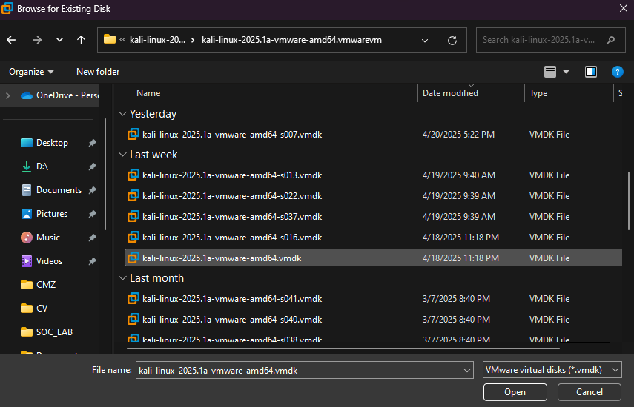The image size is (634, 407).
Task: Select the kali-linux s040.vmdk file
Action: [x=232, y=320]
